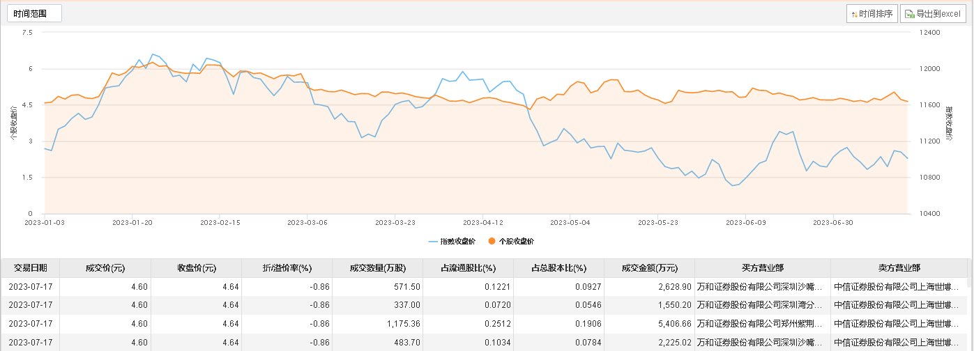Viewport: 974px width, 351px height.
Task: Click the 0.0720 circulating share ratio cell
Action: [468, 305]
